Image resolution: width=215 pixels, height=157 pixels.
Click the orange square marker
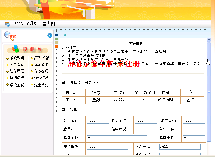56,47
